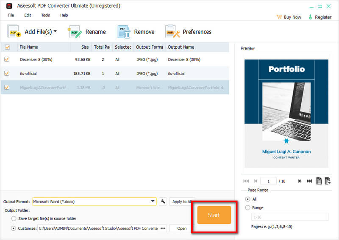Go to the previous preview page

point(256,181)
